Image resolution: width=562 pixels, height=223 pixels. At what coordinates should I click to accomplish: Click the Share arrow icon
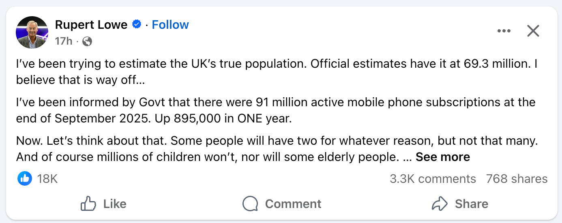440,204
